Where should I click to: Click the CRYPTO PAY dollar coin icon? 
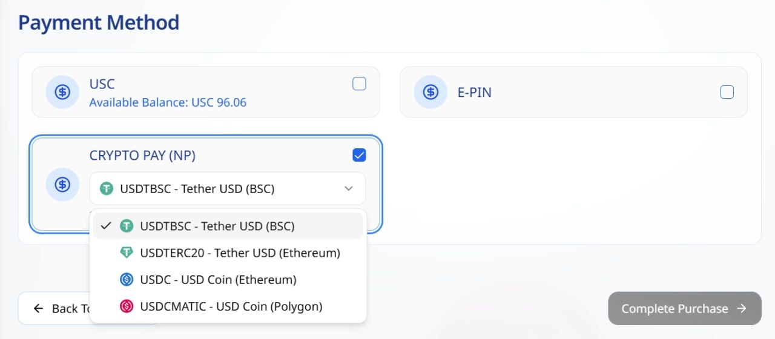pos(62,185)
